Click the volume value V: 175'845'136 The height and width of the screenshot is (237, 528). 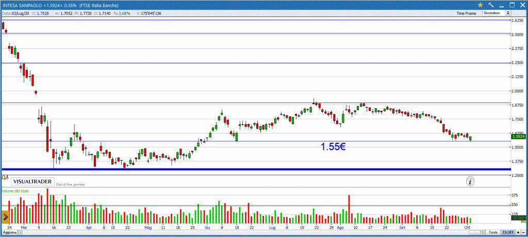point(150,13)
